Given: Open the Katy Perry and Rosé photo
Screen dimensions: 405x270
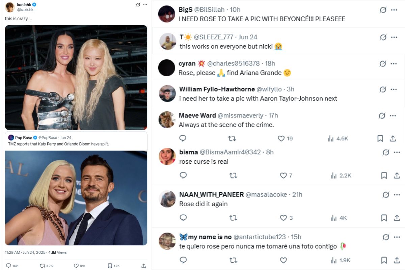Looking at the screenshot, I should pos(76,78).
